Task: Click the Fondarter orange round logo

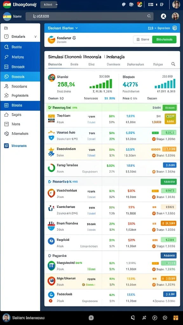Action: 51,40
